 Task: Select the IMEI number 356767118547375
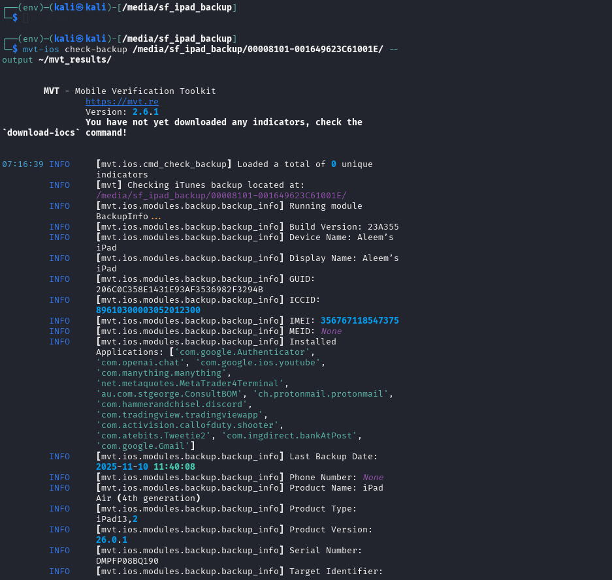coord(359,320)
